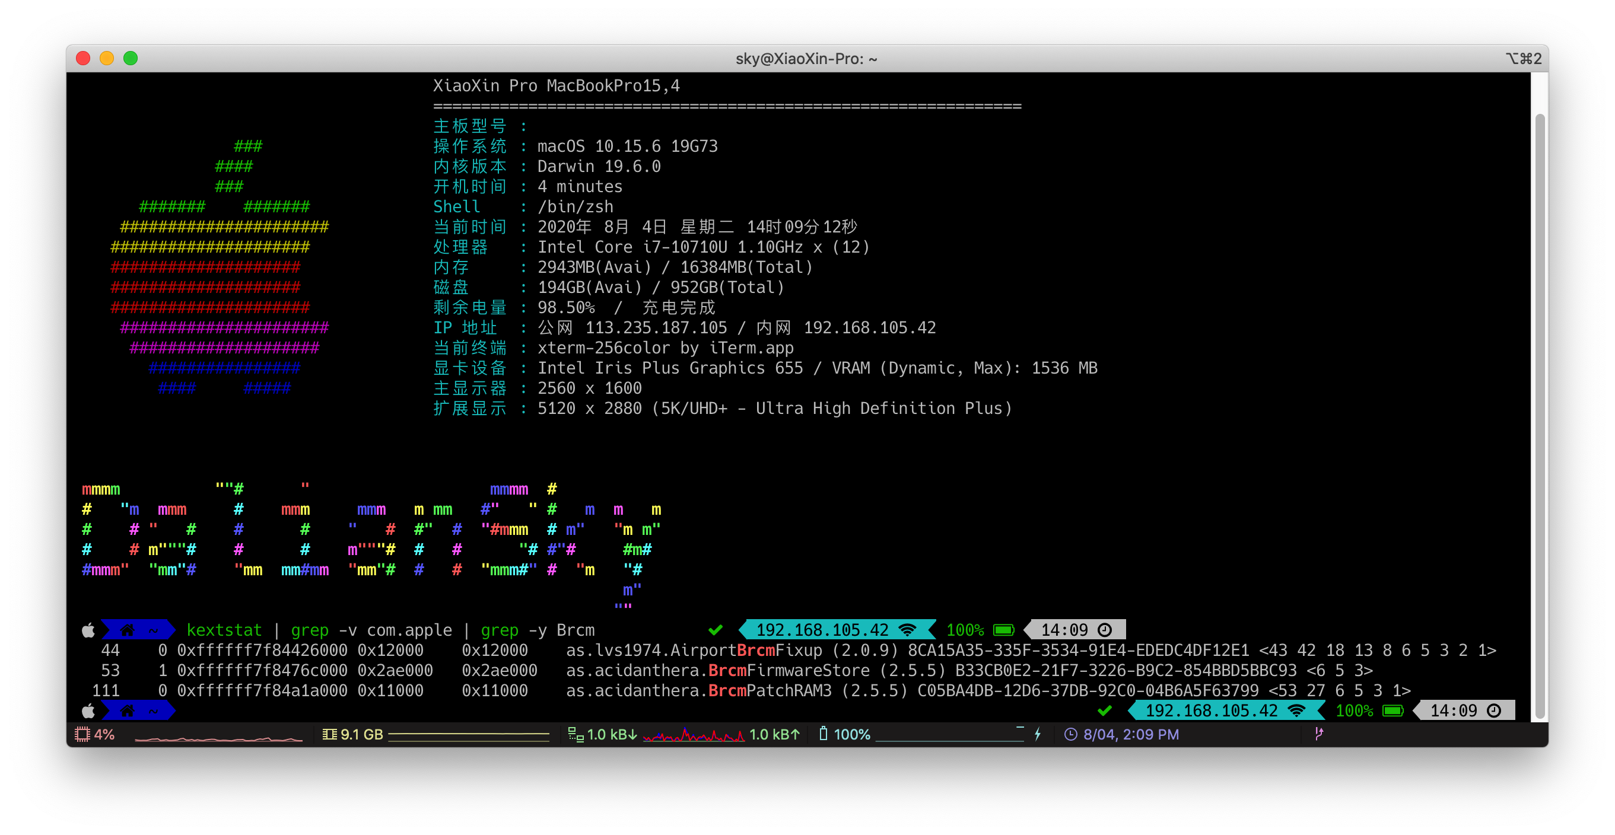The image size is (1615, 835).
Task: Click the processor line Intel Core i7-10710U
Action: tap(704, 247)
